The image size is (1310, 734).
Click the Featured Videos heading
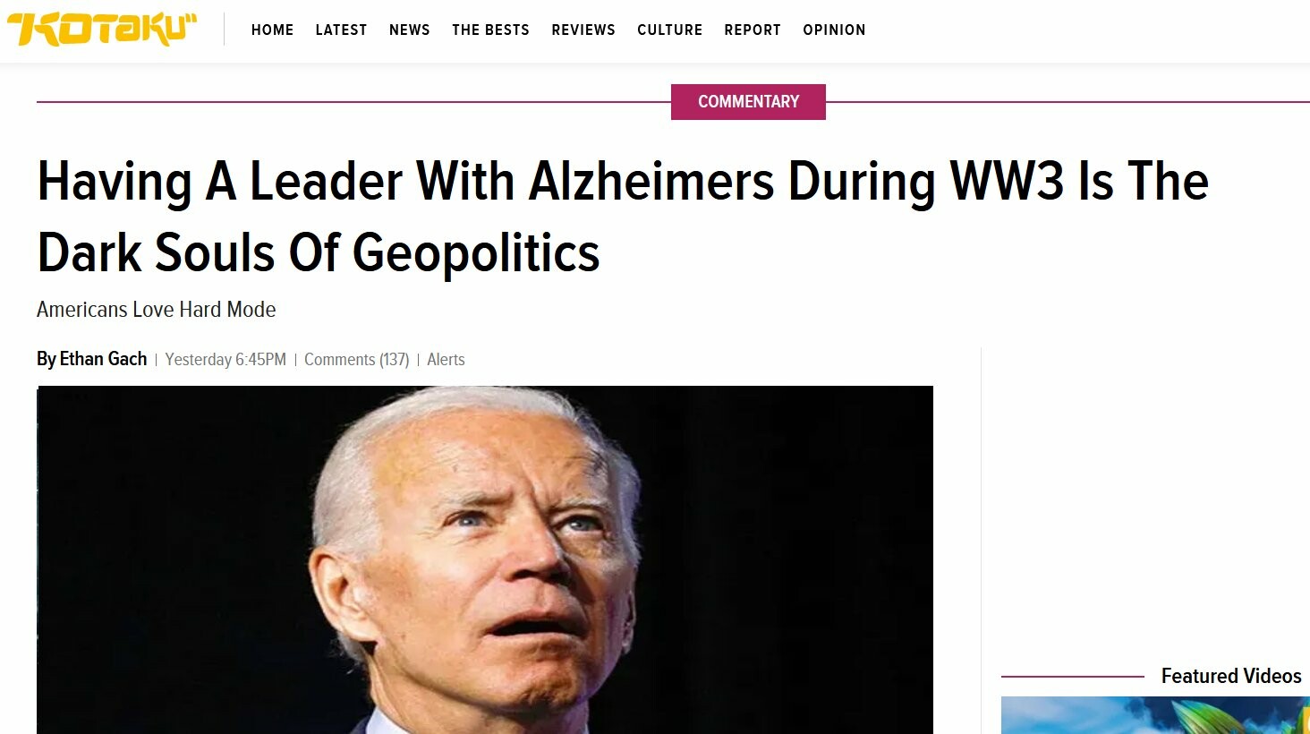(1230, 676)
